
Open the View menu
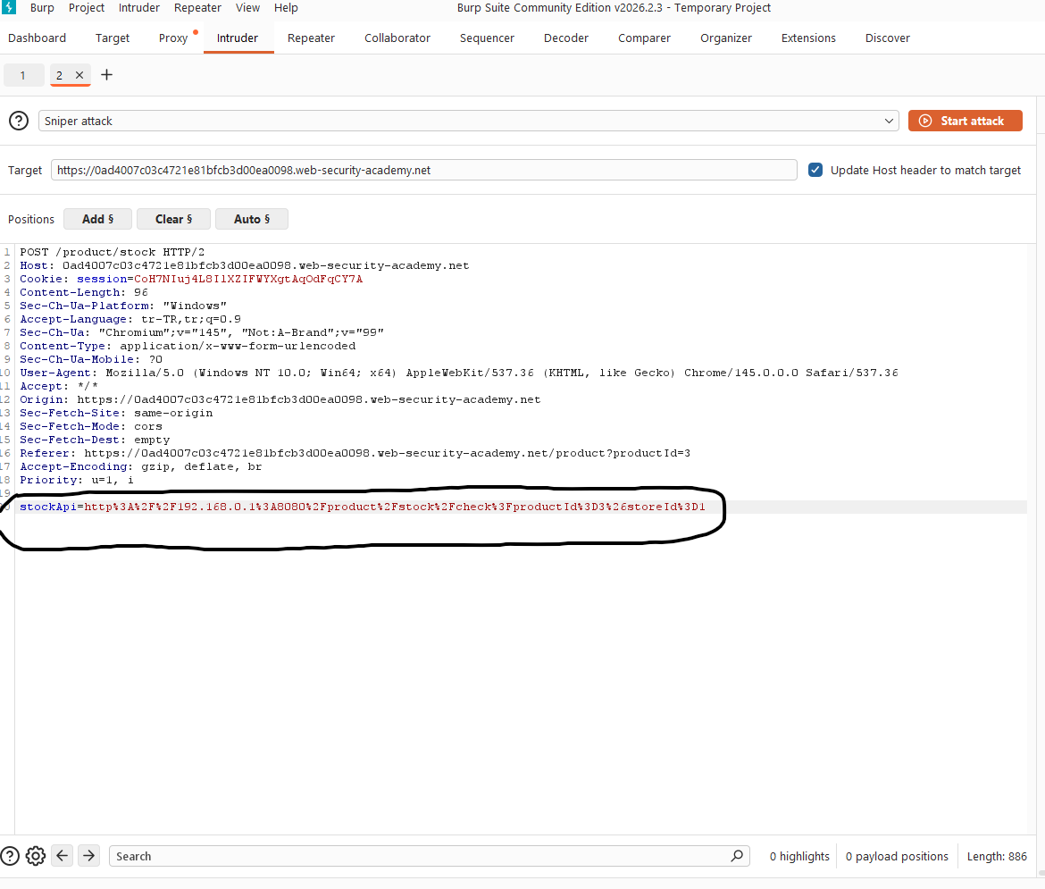click(x=247, y=8)
